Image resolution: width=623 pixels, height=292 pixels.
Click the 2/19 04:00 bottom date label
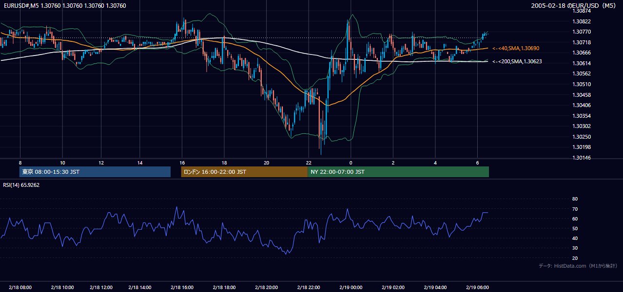click(435, 287)
